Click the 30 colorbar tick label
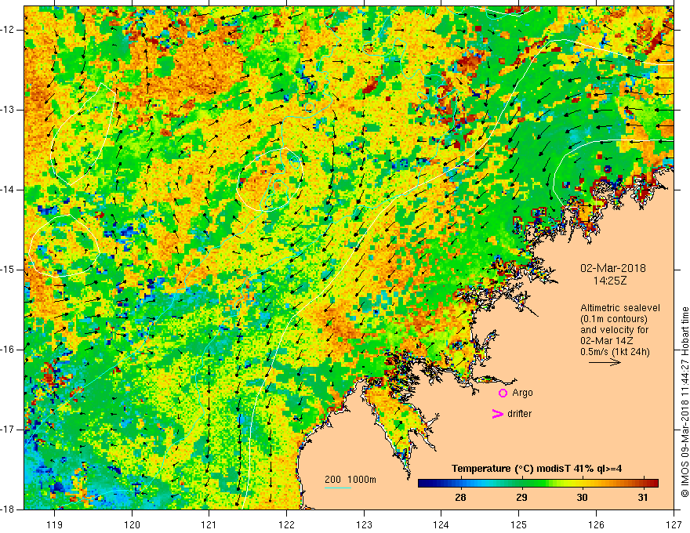This screenshot has width=690, height=533. tap(582, 498)
